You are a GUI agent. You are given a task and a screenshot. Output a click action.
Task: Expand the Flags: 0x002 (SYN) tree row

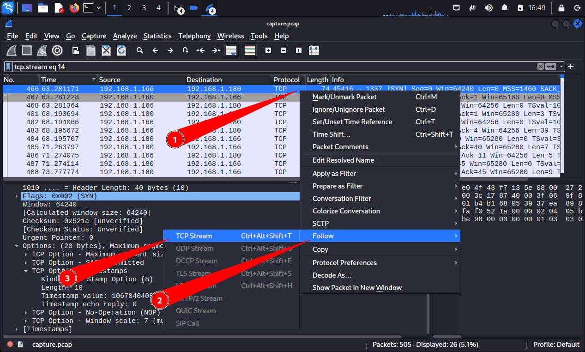17,196
